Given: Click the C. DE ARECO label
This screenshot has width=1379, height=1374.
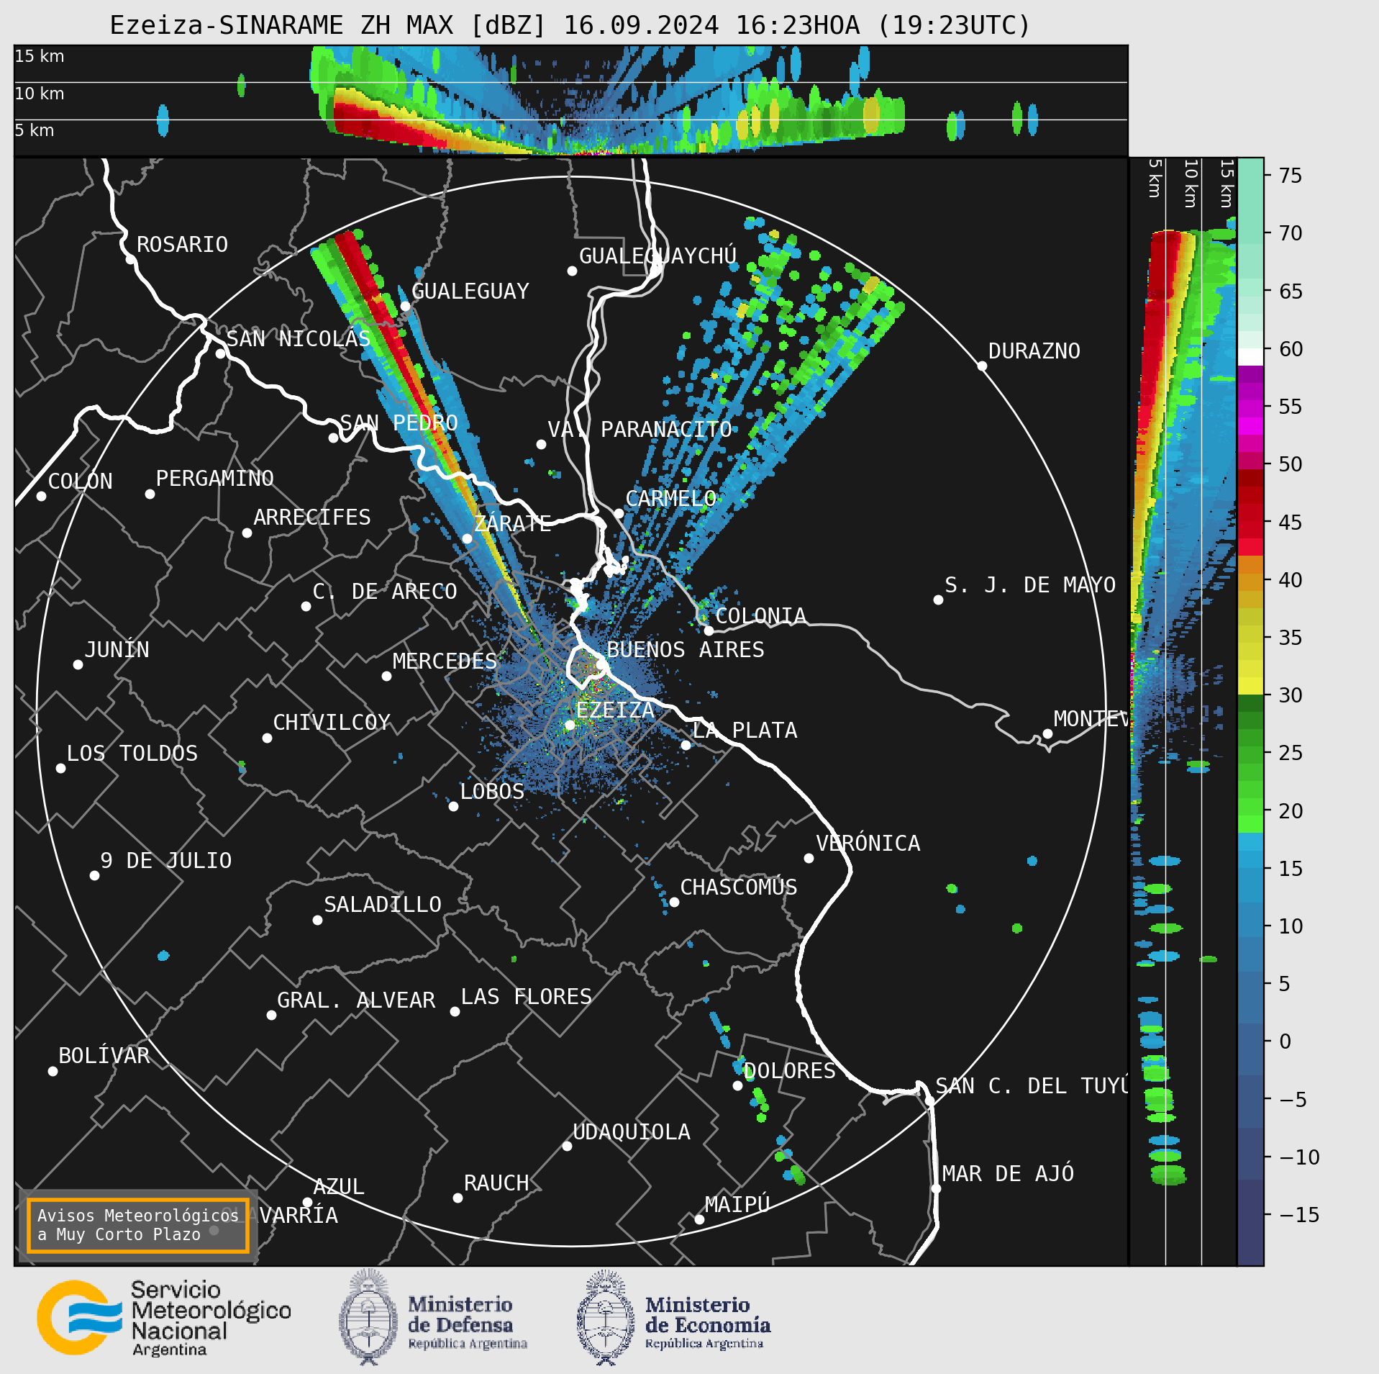Looking at the screenshot, I should [x=384, y=592].
